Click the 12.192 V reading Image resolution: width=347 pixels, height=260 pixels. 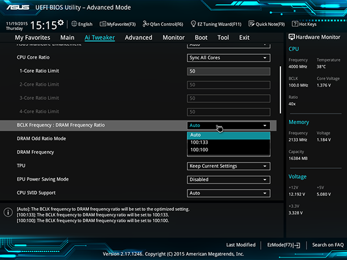point(297,194)
